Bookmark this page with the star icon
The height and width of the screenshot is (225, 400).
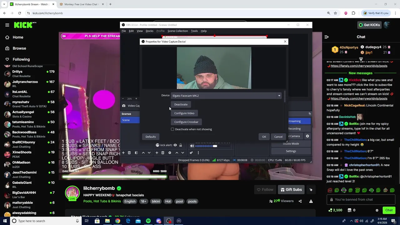(335, 13)
